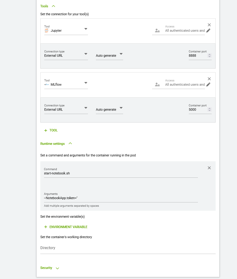The image size is (237, 279).
Task: Click Jupyter's Access field text
Action: pyautogui.click(x=185, y=30)
